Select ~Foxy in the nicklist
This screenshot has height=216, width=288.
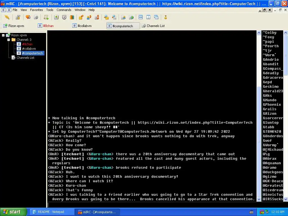pos(268,37)
